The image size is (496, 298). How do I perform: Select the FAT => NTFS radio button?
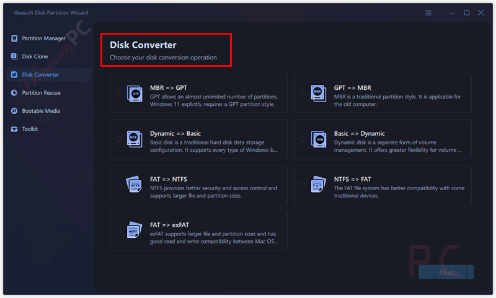pyautogui.click(x=118, y=185)
